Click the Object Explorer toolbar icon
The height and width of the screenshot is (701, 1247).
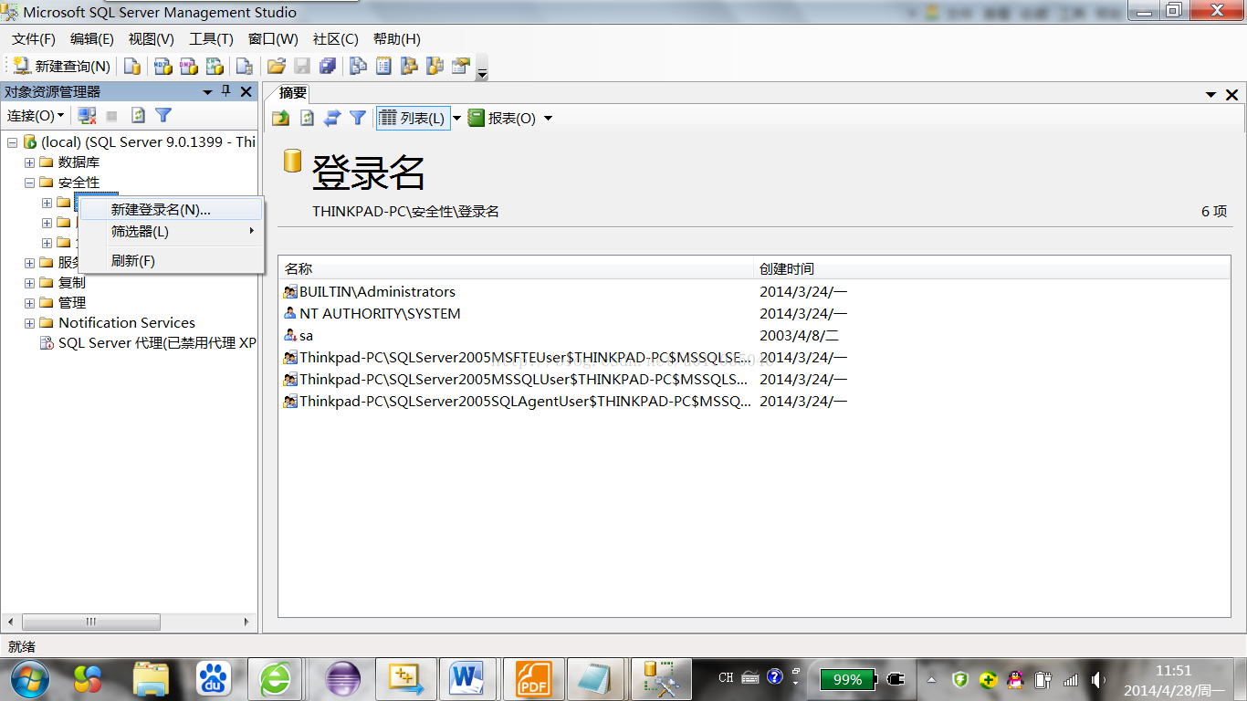click(x=409, y=66)
